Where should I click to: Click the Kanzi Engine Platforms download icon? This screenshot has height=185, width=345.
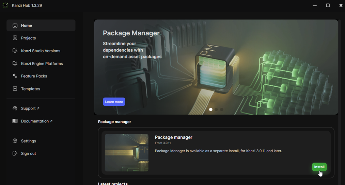point(15,63)
